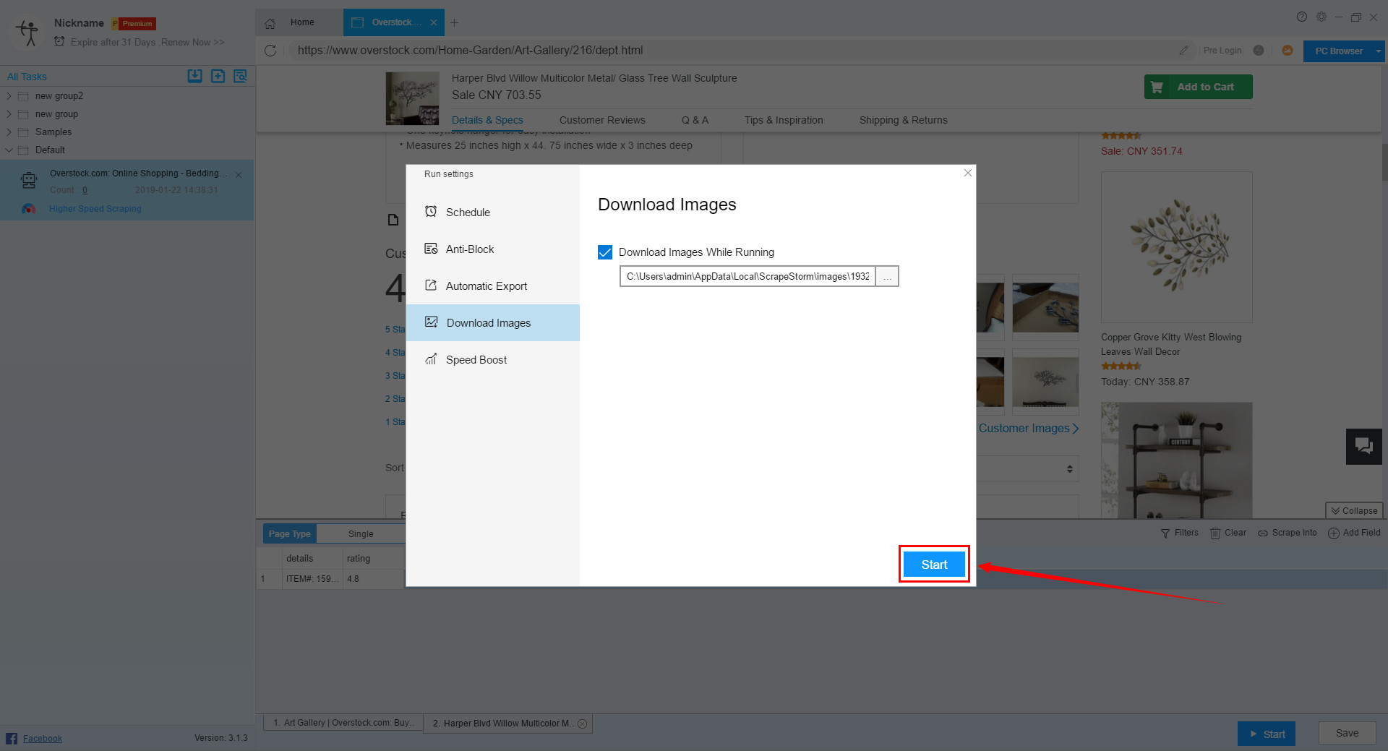Toggle the Pre Login switch
1388x751 pixels.
(1259, 51)
